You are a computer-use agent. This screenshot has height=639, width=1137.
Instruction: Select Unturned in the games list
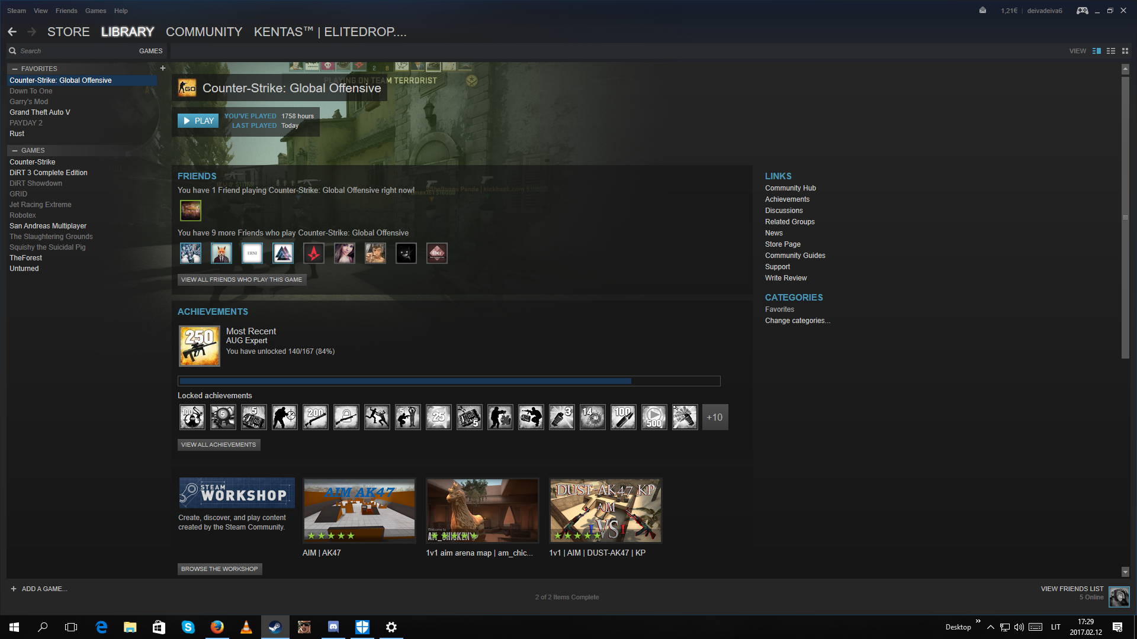[x=24, y=269]
